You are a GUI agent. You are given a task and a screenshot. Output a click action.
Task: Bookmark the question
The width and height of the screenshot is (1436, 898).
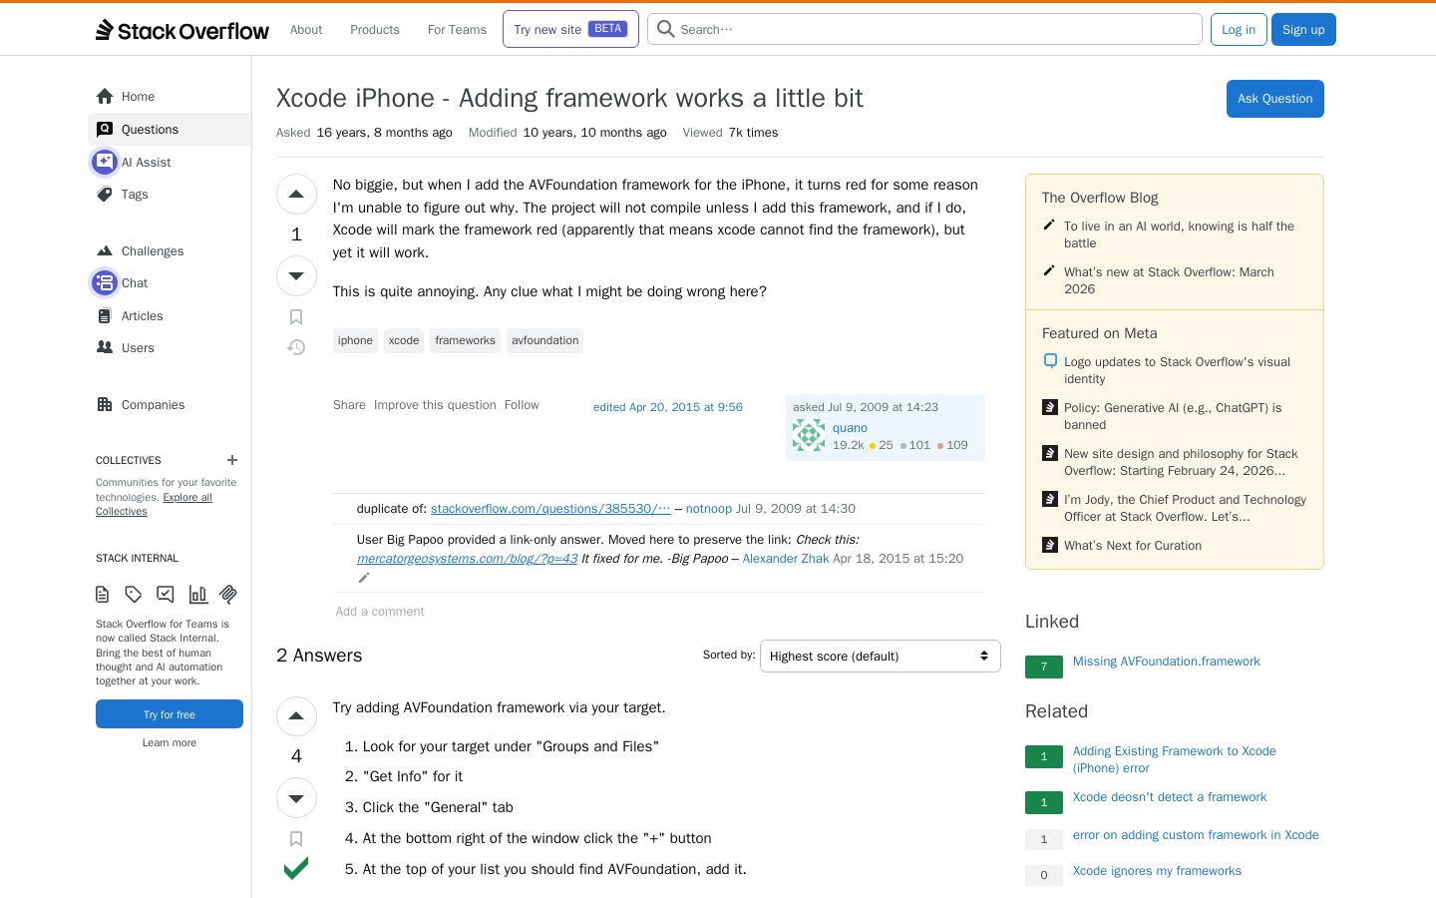pos(296,317)
